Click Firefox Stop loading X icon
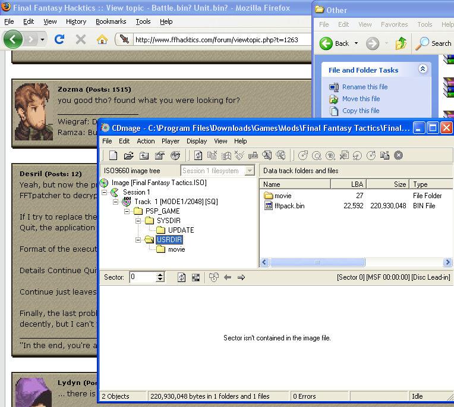The height and width of the screenshot is (407, 454). (81, 39)
